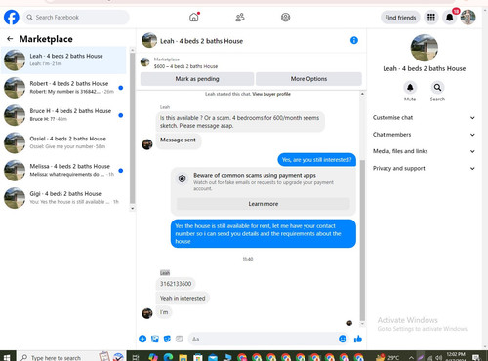Click the Windows taskbar search box
The height and width of the screenshot is (361, 488).
[x=71, y=357]
